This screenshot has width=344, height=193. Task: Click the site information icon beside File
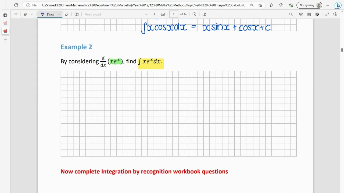(x=28, y=5)
